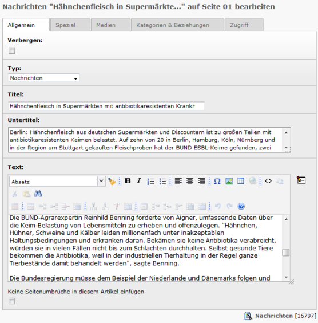Tick the Verbergen checkbox

[11, 50]
